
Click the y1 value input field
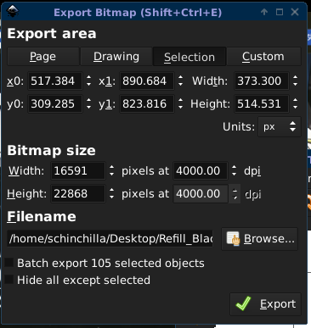tap(147, 104)
